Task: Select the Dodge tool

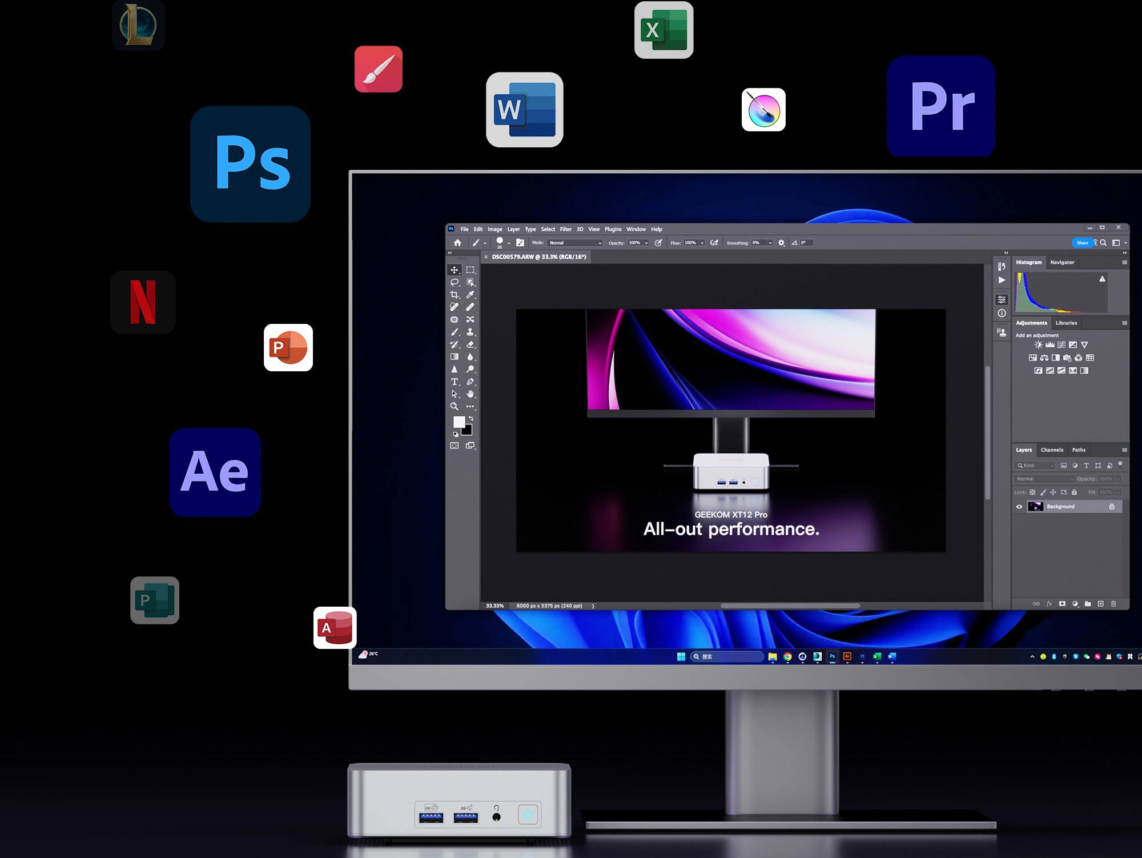Action: (x=471, y=370)
